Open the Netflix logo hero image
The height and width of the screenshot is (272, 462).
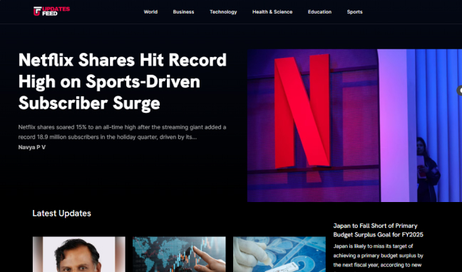pyautogui.click(x=354, y=126)
